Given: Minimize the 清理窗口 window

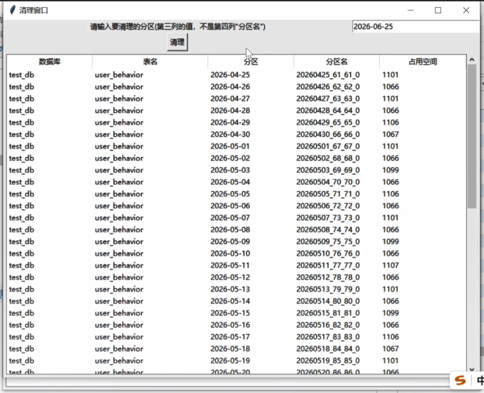Looking at the screenshot, I should (x=411, y=10).
